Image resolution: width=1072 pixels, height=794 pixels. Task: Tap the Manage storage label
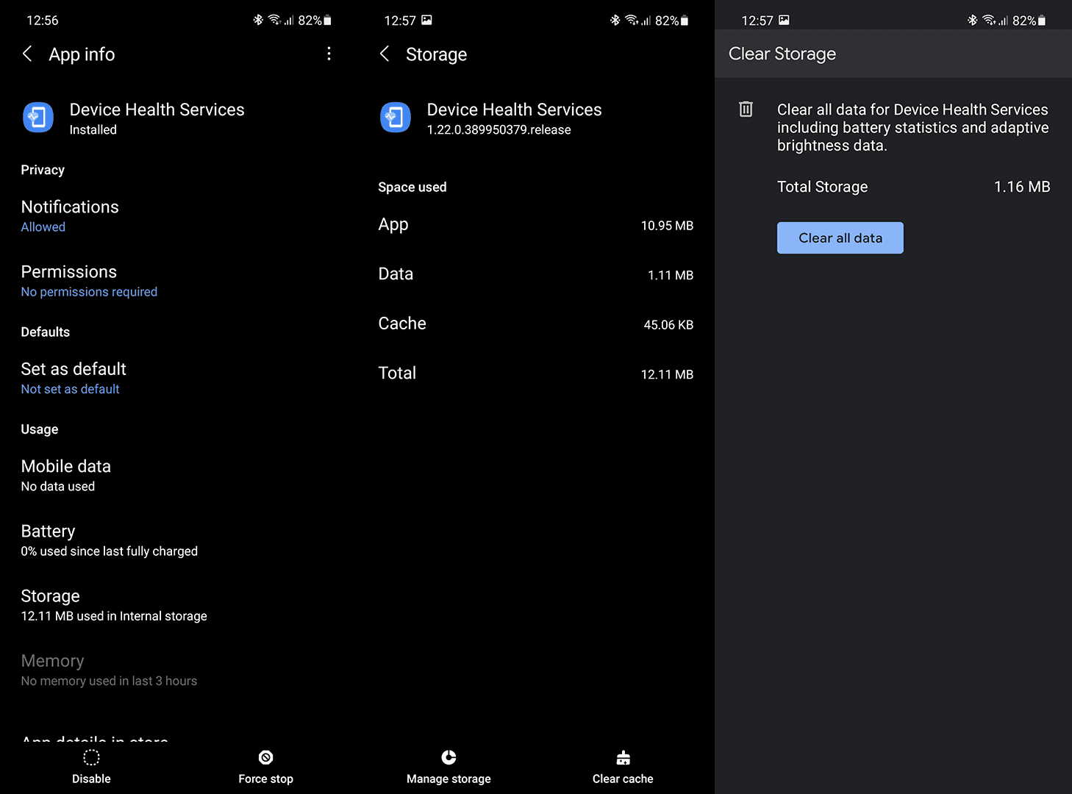pyautogui.click(x=449, y=779)
